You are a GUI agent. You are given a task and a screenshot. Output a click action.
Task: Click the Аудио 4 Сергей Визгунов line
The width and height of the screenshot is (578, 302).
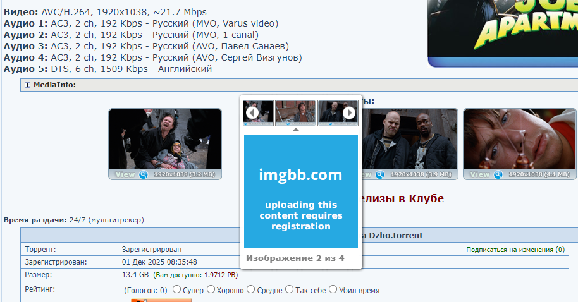click(152, 58)
